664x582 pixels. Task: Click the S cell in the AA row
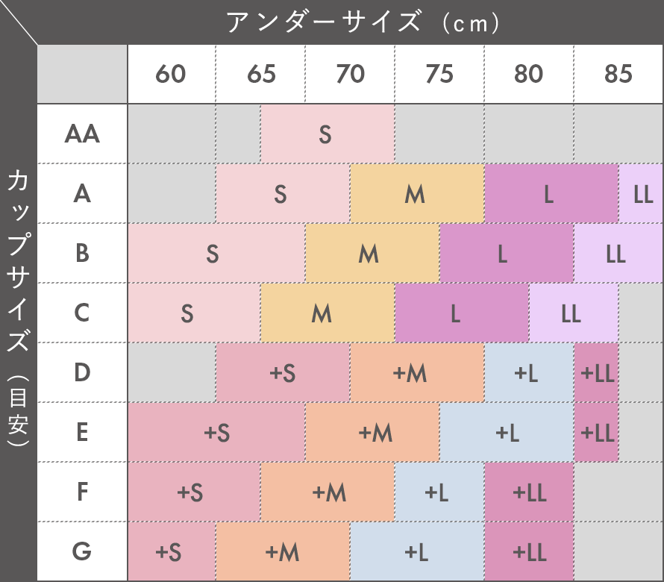(x=328, y=134)
